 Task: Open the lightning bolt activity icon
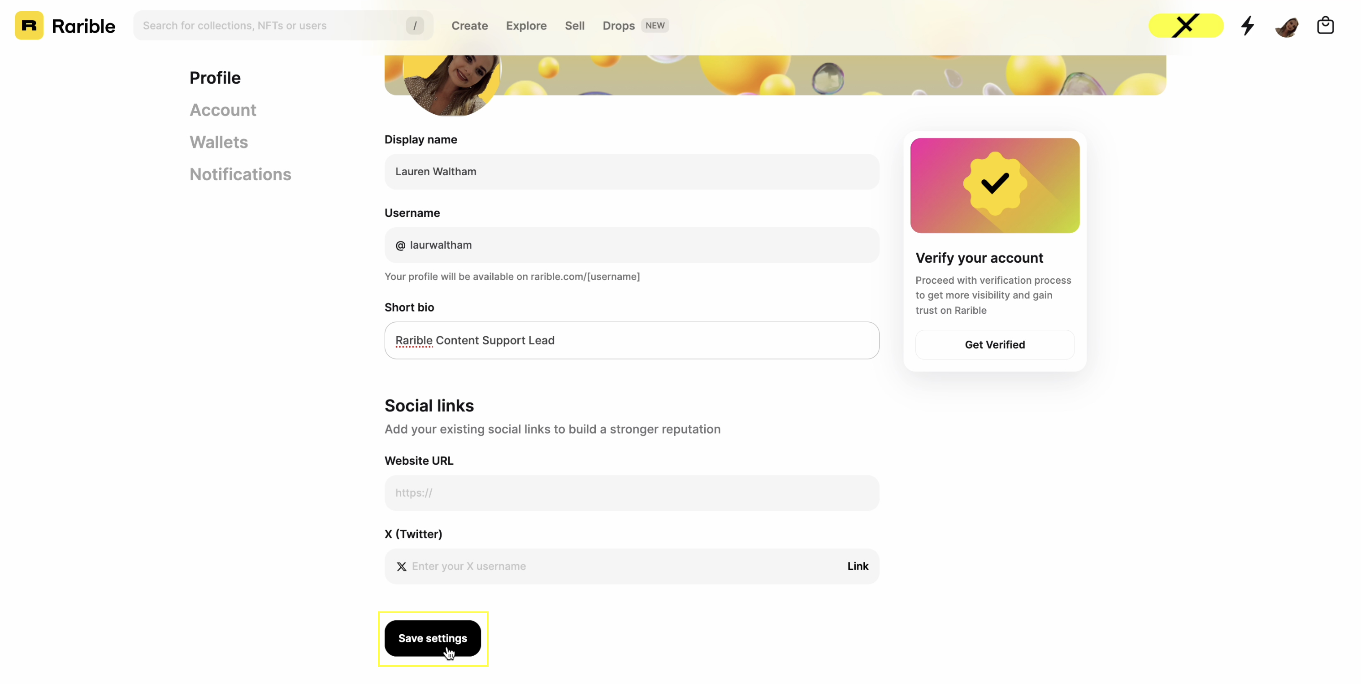pyautogui.click(x=1248, y=26)
